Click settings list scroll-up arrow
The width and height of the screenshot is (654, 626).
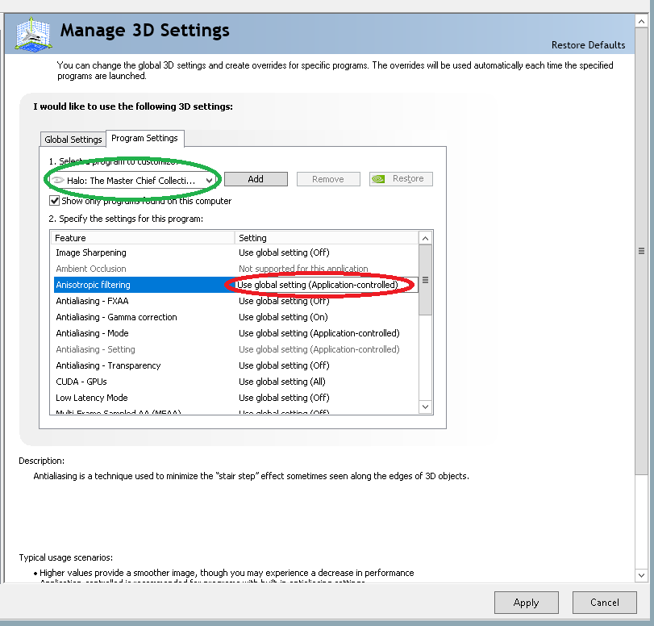[426, 238]
